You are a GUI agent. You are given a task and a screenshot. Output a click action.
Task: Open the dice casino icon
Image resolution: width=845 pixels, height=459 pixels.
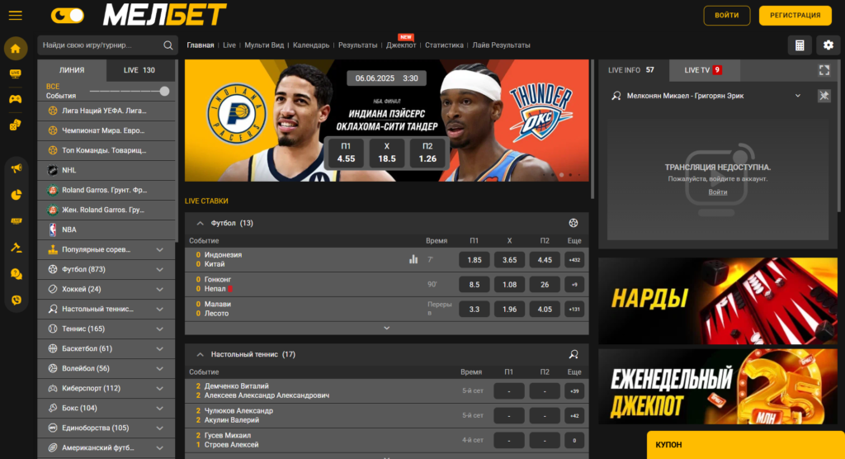pos(16,125)
